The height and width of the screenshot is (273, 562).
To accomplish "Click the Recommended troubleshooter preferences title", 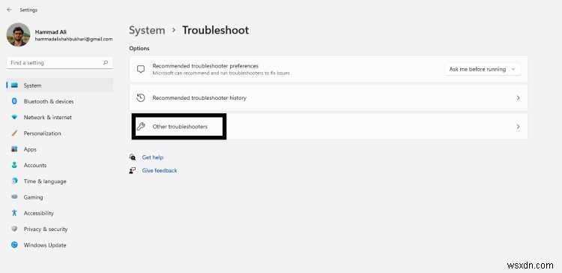I will (205, 66).
